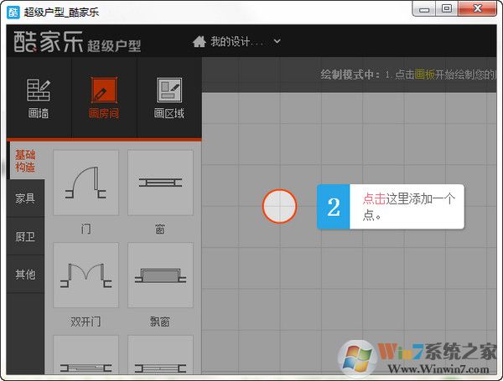503x381 pixels.
Task: Click the 酷 app icon in title bar
Action: 13,13
